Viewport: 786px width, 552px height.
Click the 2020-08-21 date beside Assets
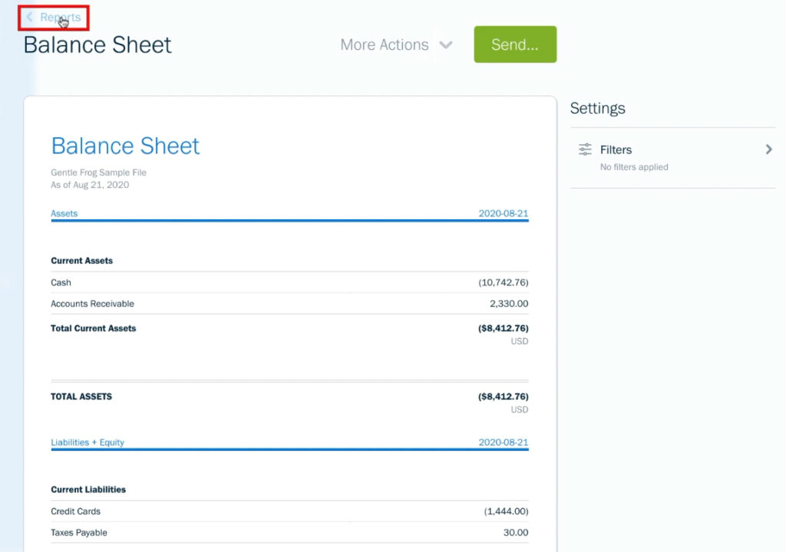(x=501, y=213)
